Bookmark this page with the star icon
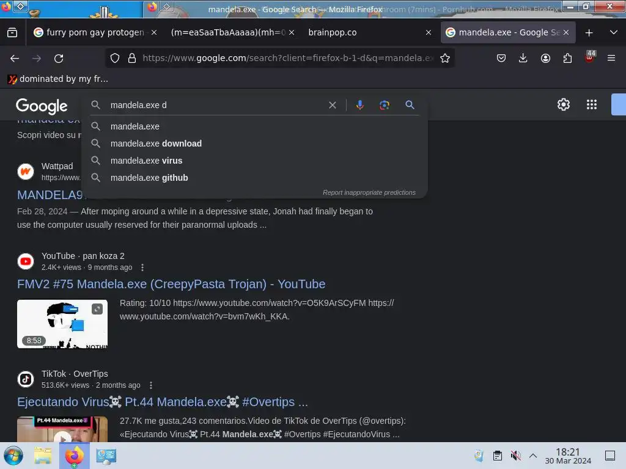This screenshot has width=626, height=469. pos(445,58)
